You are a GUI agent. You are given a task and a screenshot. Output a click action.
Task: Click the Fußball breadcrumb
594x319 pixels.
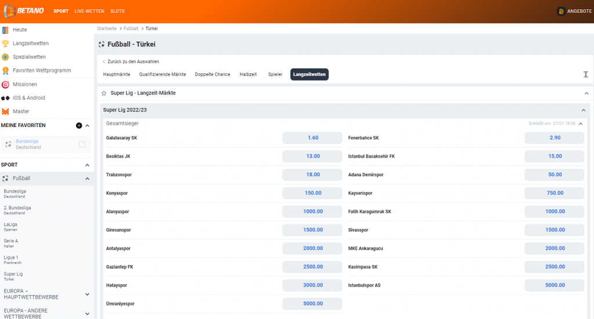tap(131, 28)
